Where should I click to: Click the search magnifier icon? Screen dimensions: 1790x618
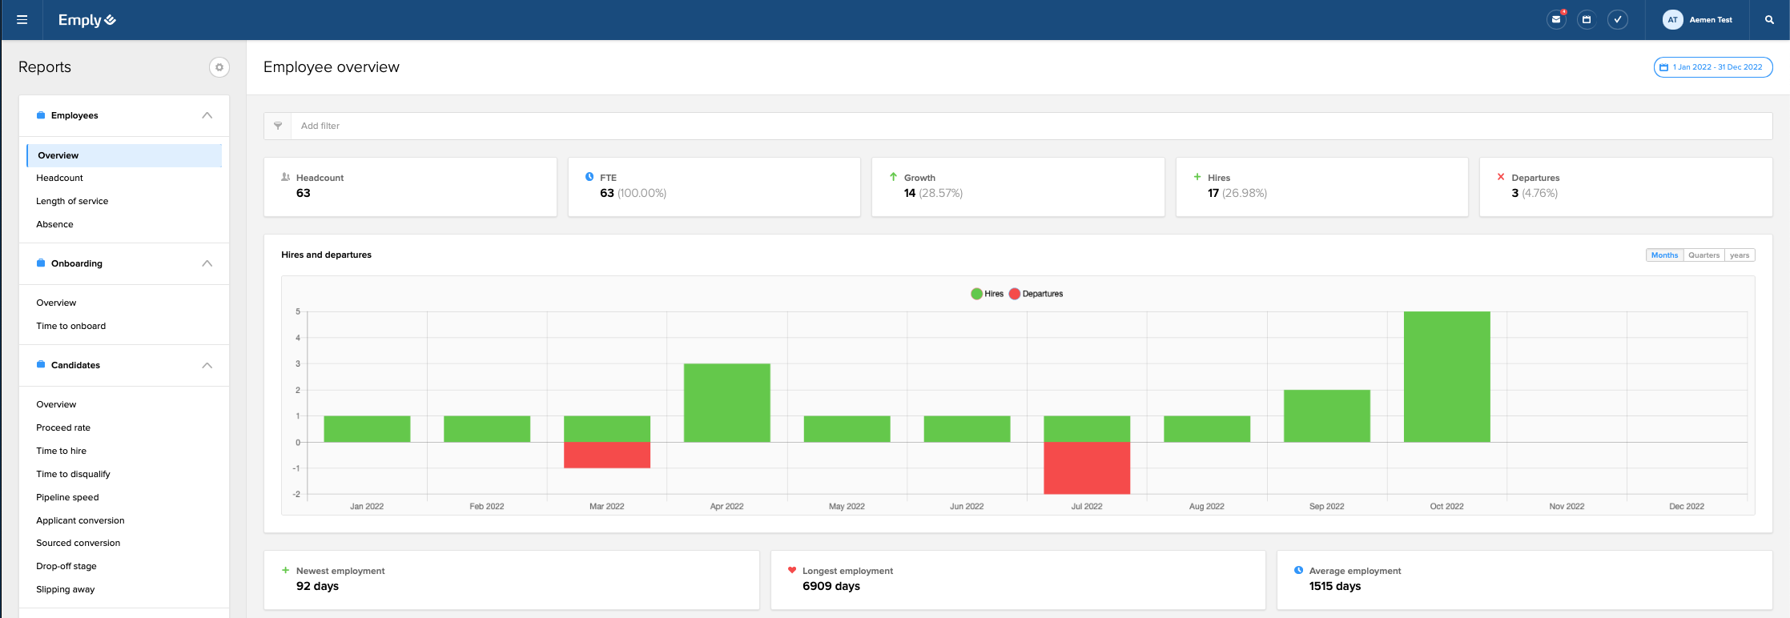click(x=1769, y=20)
